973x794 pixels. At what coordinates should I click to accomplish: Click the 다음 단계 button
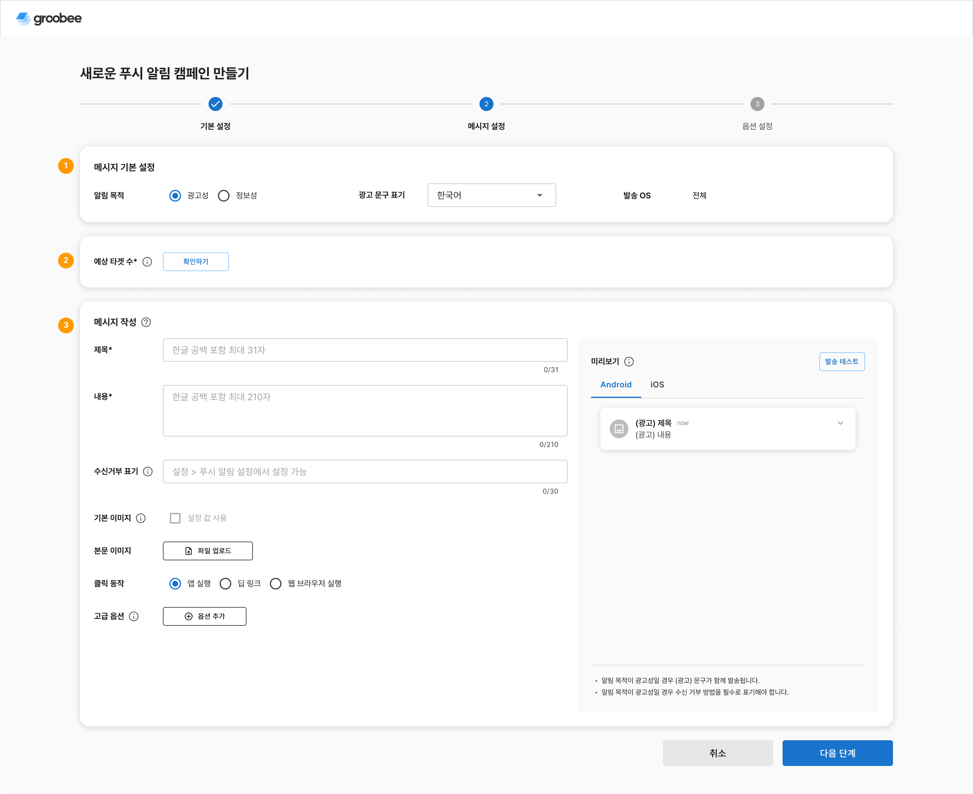tap(838, 753)
